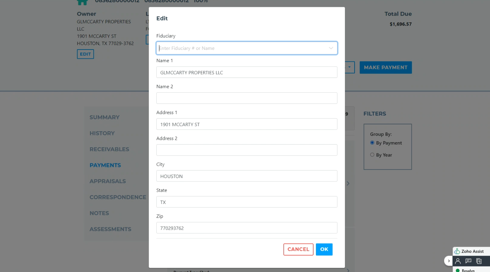Expand the Fiduciary dropdown chevron

point(331,48)
